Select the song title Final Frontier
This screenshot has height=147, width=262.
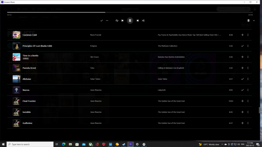click(29, 101)
